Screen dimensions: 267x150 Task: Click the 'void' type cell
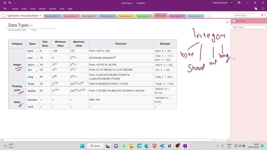pyautogui.click(x=32, y=107)
